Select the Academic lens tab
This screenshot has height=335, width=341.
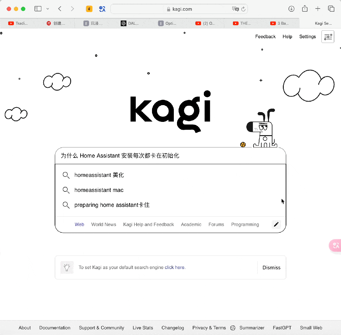click(x=191, y=224)
